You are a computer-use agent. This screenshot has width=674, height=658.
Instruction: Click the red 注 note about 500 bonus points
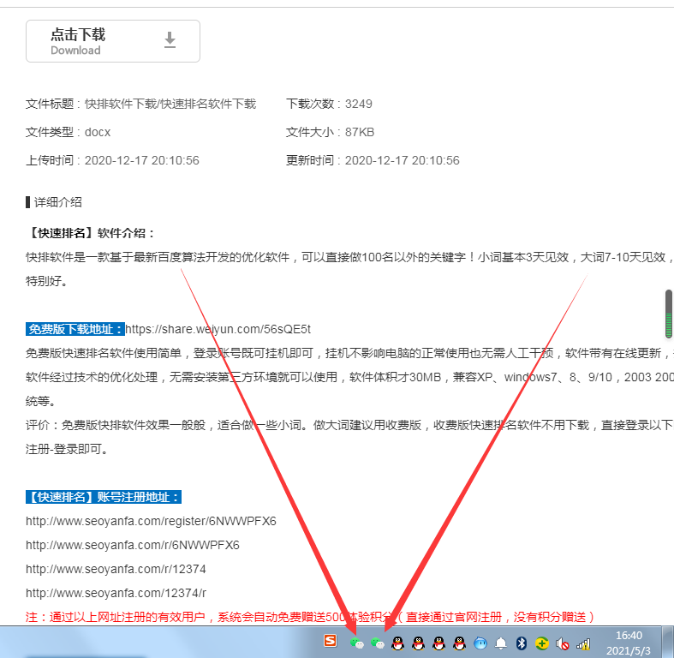(310, 617)
